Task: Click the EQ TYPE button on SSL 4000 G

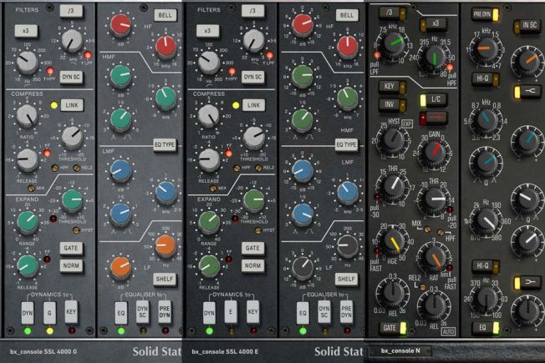Action: click(165, 144)
